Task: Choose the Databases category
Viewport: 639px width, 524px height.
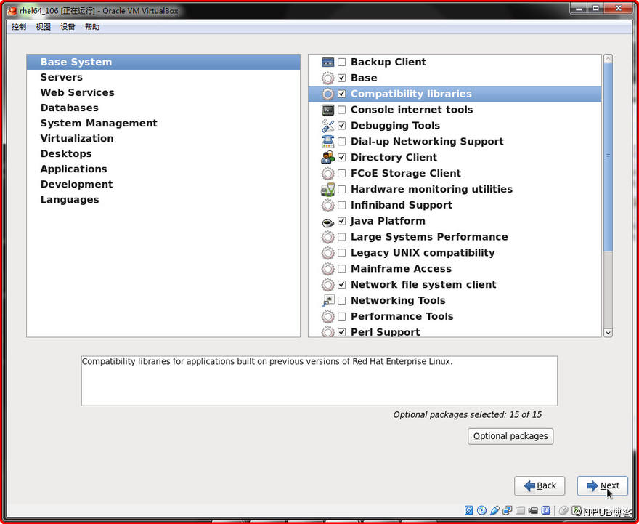Action: 163,108
